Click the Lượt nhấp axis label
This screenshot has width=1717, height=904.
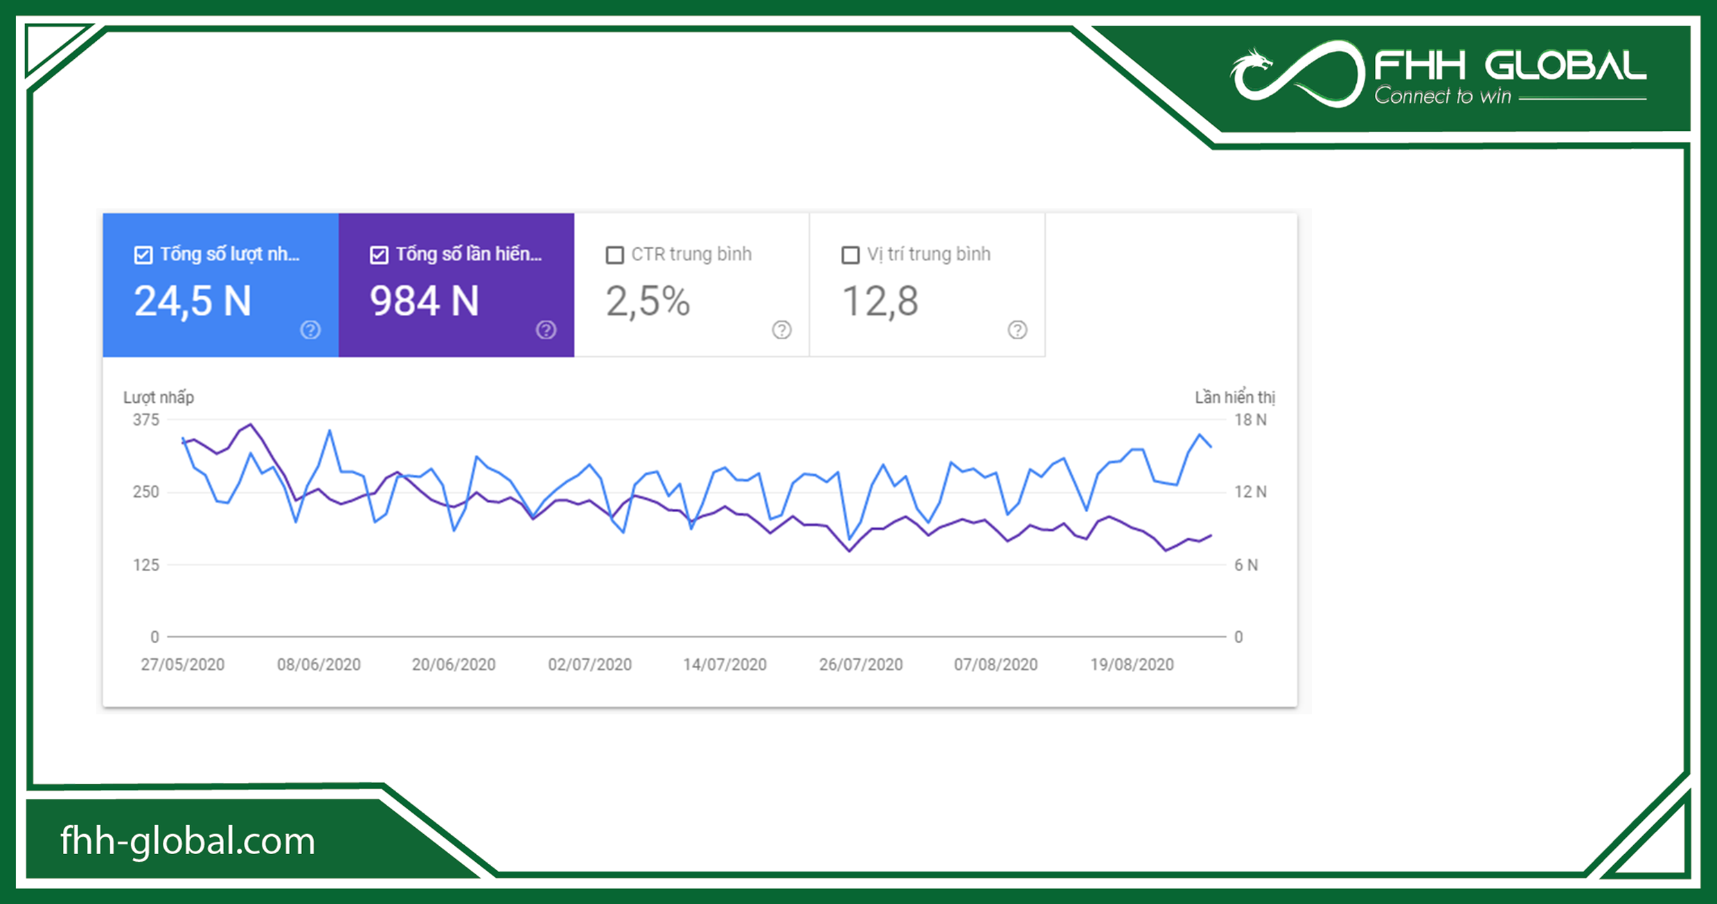(x=158, y=397)
